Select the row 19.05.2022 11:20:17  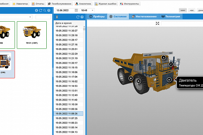point(68,63)
